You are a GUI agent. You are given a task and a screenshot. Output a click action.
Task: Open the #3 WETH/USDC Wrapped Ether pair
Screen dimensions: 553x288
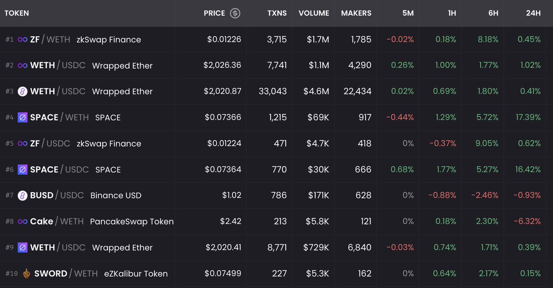pos(276,91)
